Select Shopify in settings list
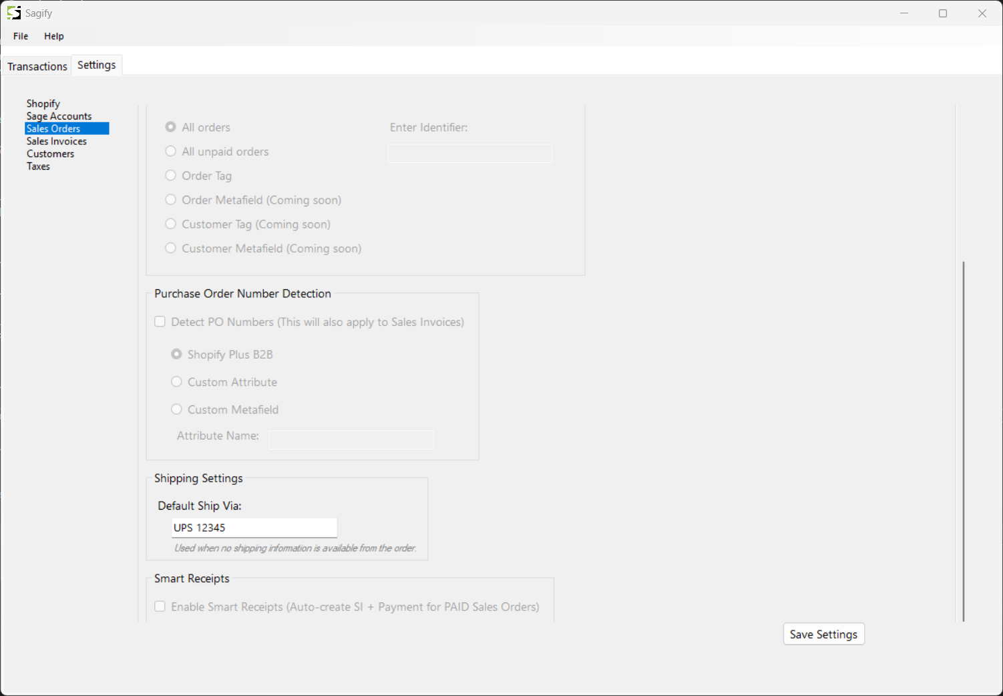This screenshot has width=1003, height=696. (x=43, y=104)
